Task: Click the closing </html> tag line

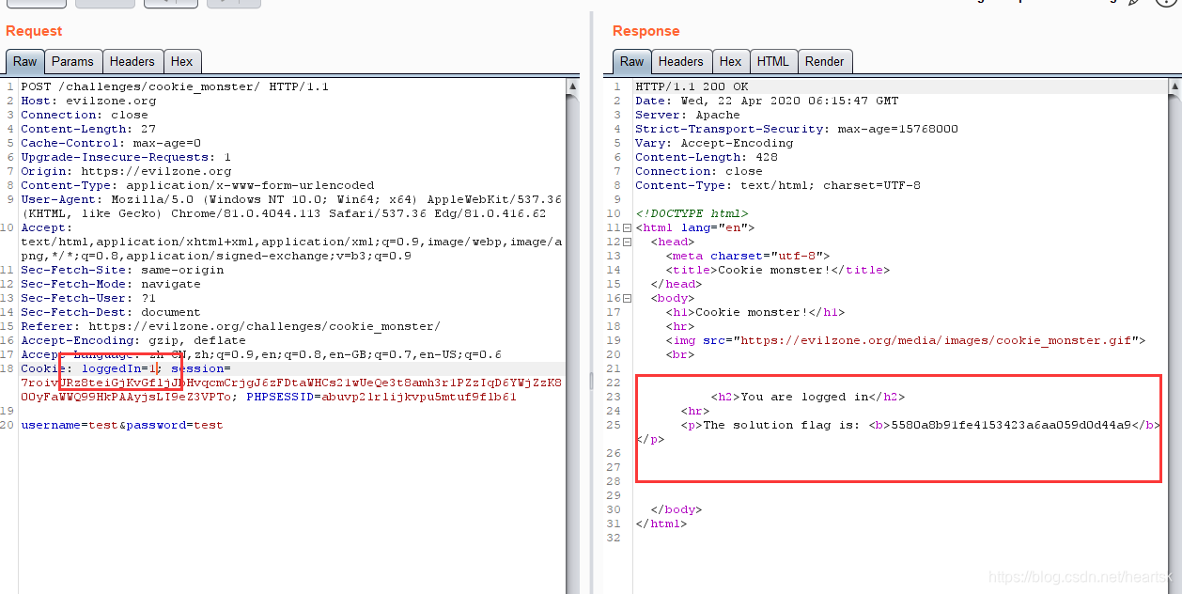Action: point(661,524)
